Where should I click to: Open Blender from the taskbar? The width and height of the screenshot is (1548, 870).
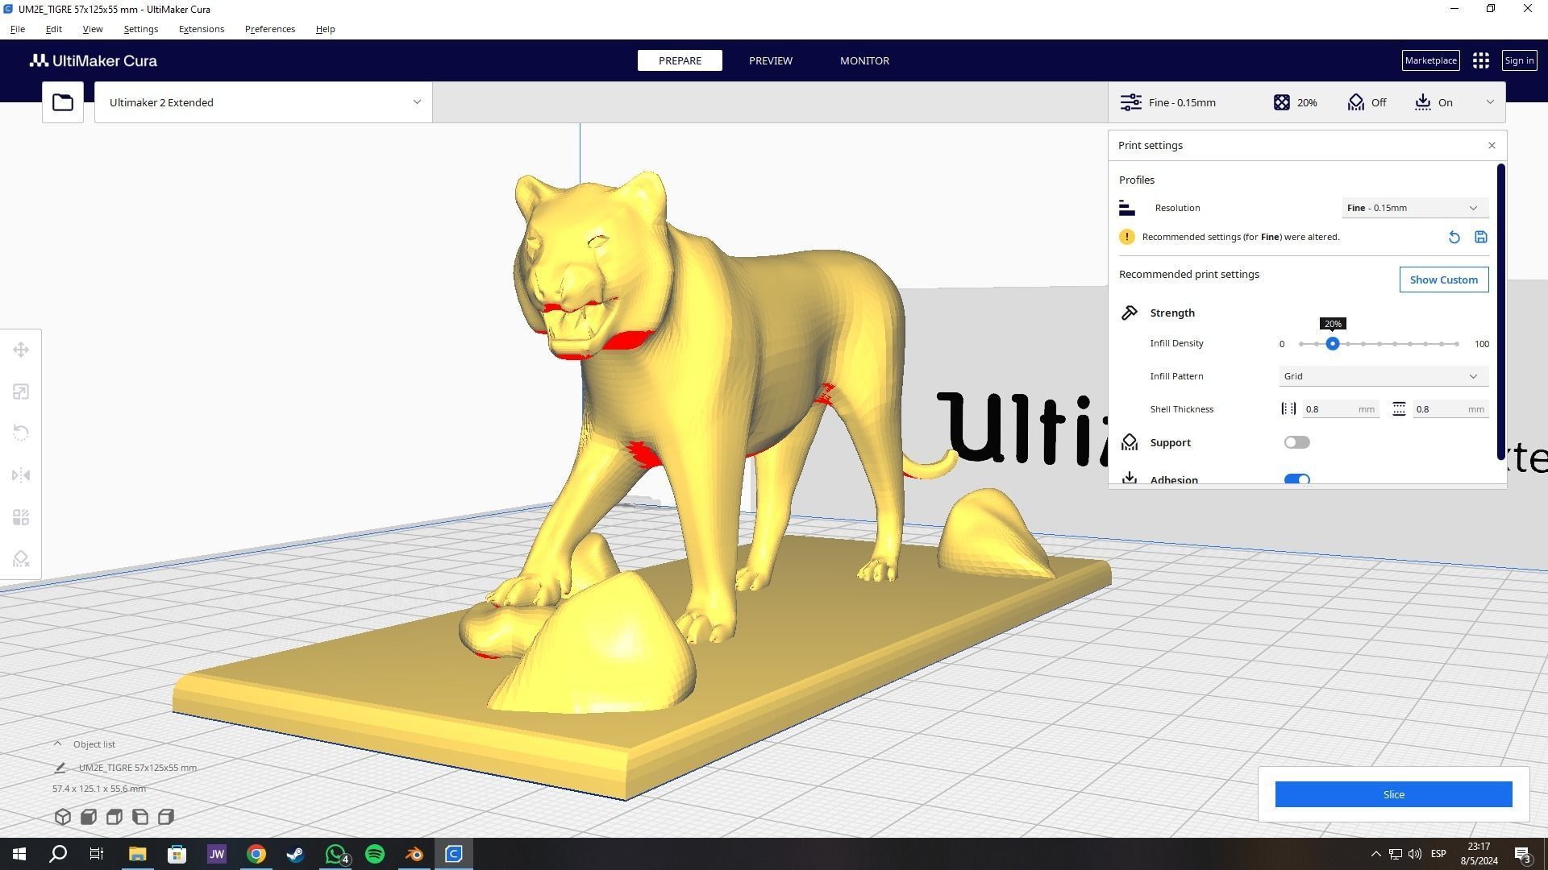click(414, 854)
